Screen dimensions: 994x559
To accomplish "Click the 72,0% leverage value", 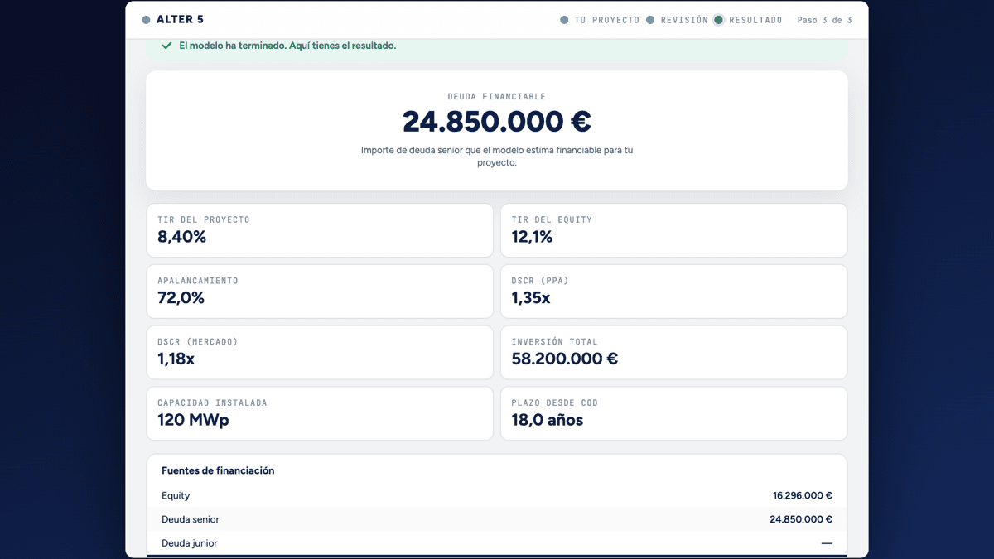I will tap(181, 298).
